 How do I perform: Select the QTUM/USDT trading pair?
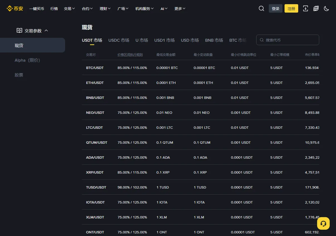pos(97,143)
